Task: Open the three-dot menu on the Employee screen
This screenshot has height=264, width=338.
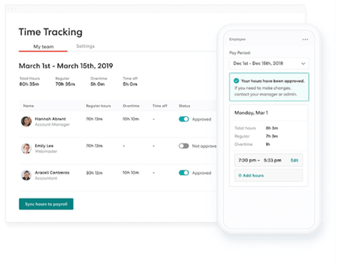Action: click(305, 40)
